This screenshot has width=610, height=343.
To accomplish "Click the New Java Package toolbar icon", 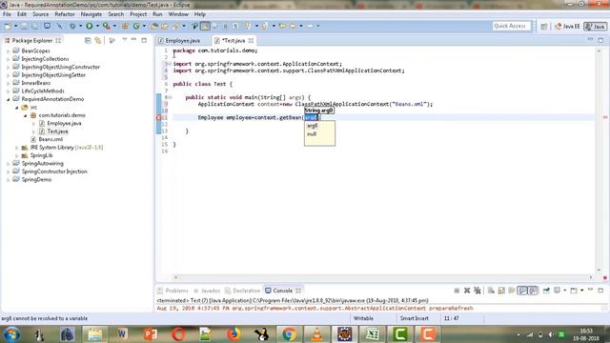I will [x=125, y=26].
